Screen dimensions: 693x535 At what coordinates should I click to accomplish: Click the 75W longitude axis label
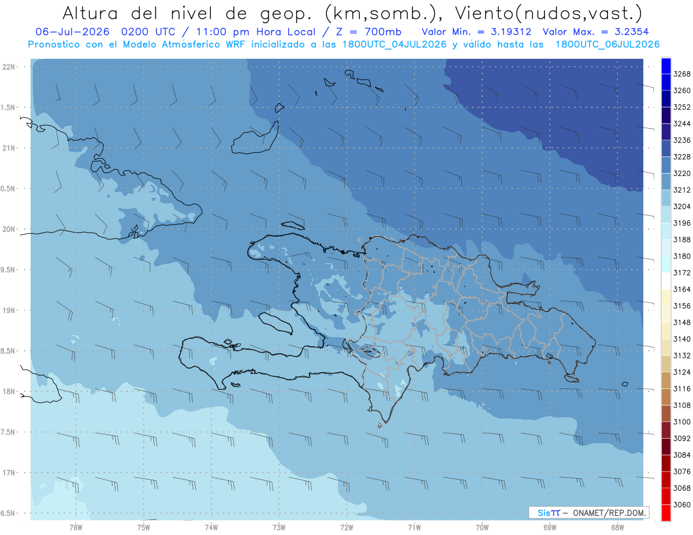(x=144, y=526)
